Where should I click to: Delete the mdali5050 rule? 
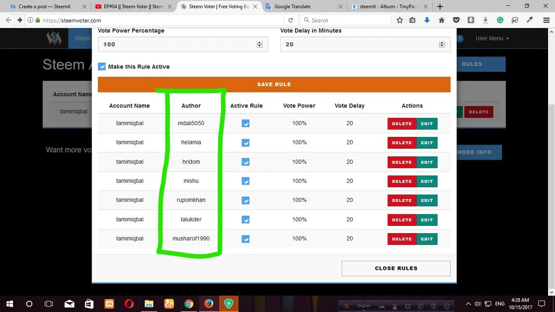(x=402, y=123)
